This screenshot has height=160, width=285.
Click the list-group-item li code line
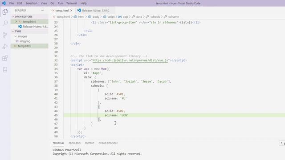coord(146,22)
